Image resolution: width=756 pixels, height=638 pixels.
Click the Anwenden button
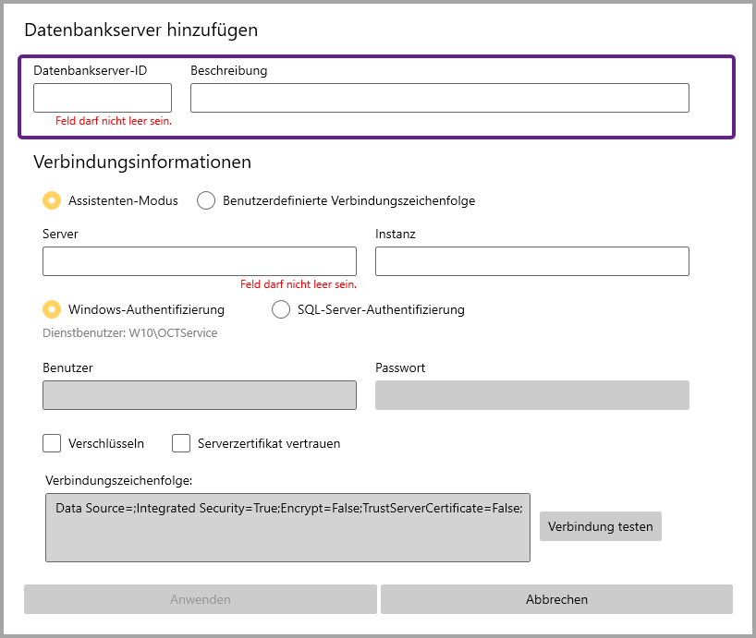click(x=200, y=599)
